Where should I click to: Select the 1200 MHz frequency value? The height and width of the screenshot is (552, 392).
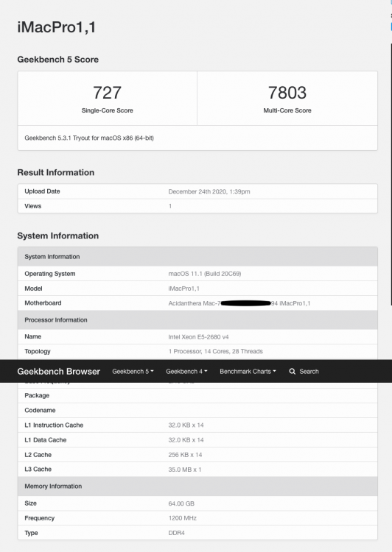182,518
